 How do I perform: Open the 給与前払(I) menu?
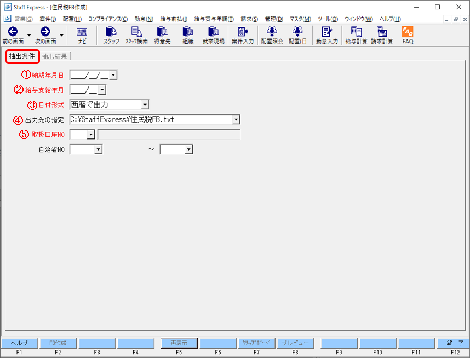point(174,19)
